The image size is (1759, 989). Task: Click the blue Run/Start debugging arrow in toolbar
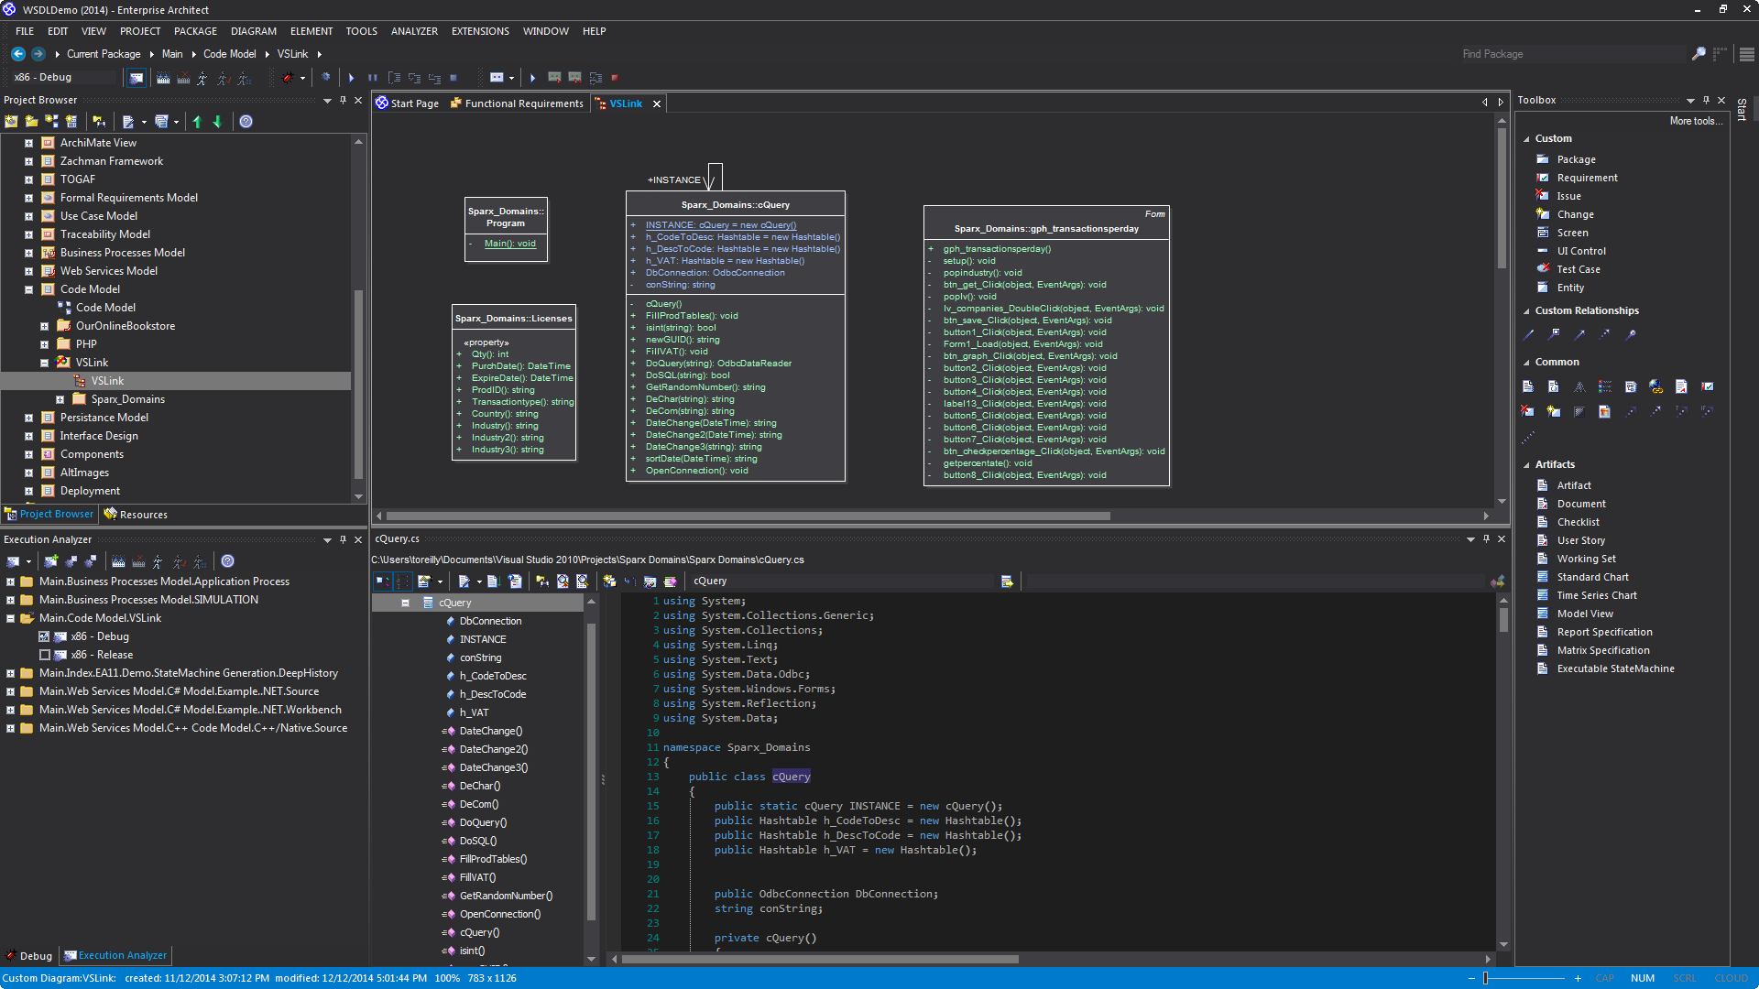[x=351, y=78]
